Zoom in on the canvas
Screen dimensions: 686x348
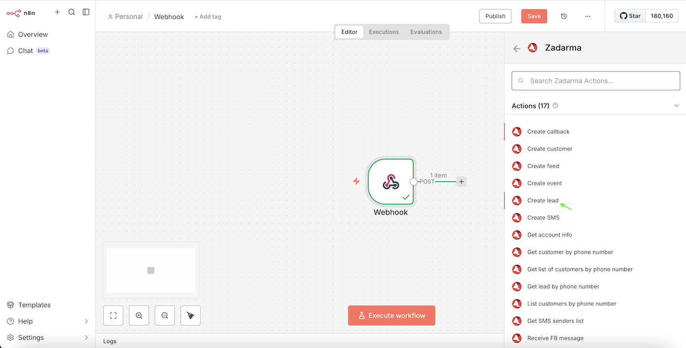139,316
